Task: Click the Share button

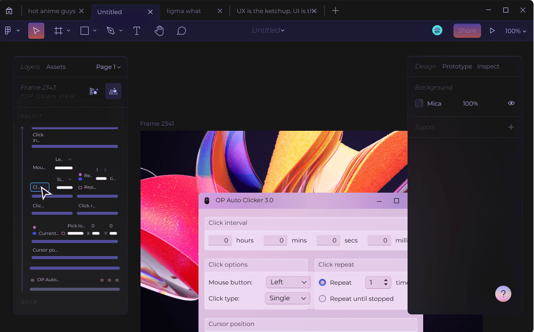Action: click(467, 31)
